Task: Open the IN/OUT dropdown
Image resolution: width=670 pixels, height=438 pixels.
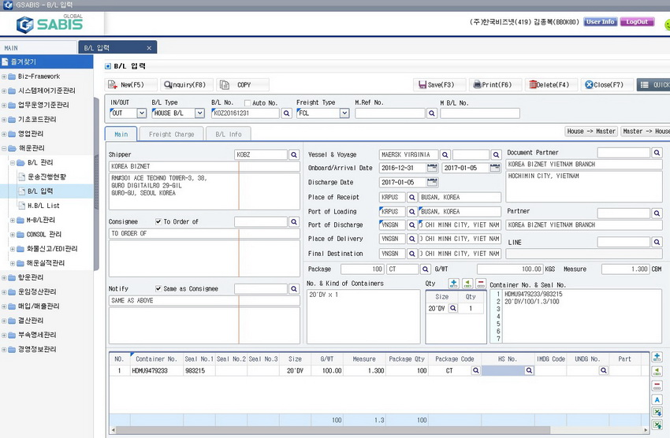Action: (x=142, y=113)
